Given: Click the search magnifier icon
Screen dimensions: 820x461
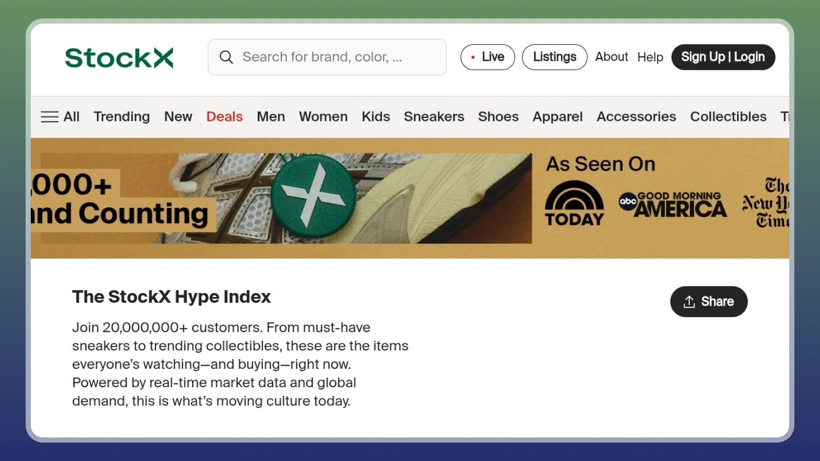Looking at the screenshot, I should [x=226, y=57].
